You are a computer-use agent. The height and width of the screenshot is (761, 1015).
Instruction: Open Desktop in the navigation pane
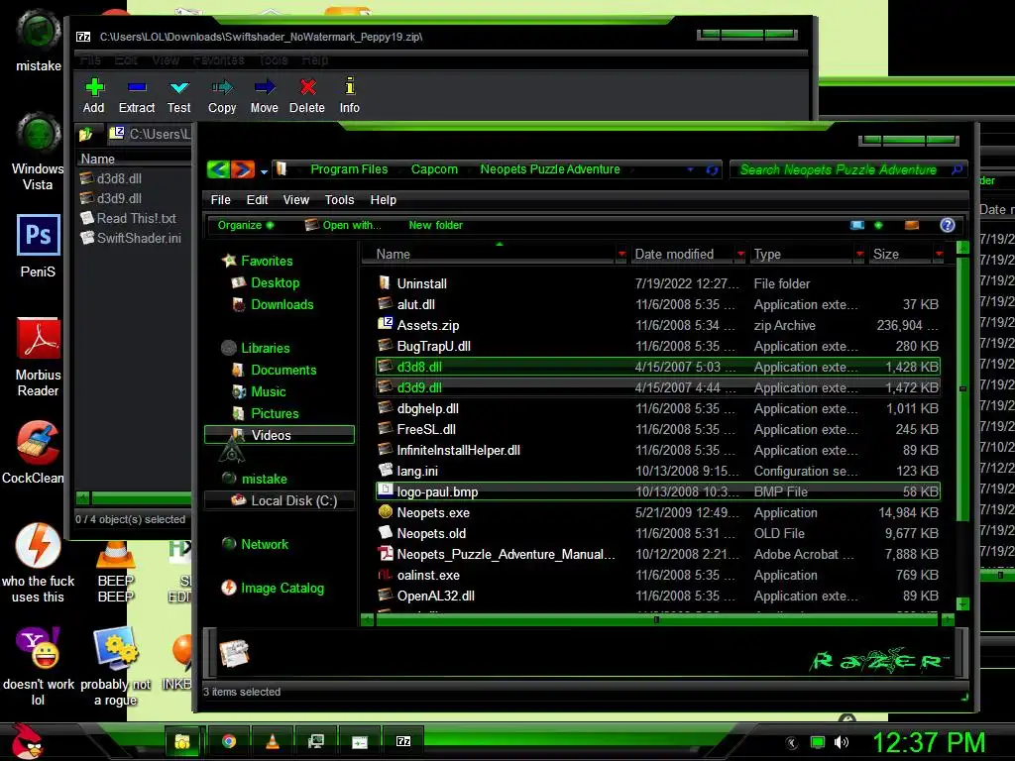(x=266, y=282)
